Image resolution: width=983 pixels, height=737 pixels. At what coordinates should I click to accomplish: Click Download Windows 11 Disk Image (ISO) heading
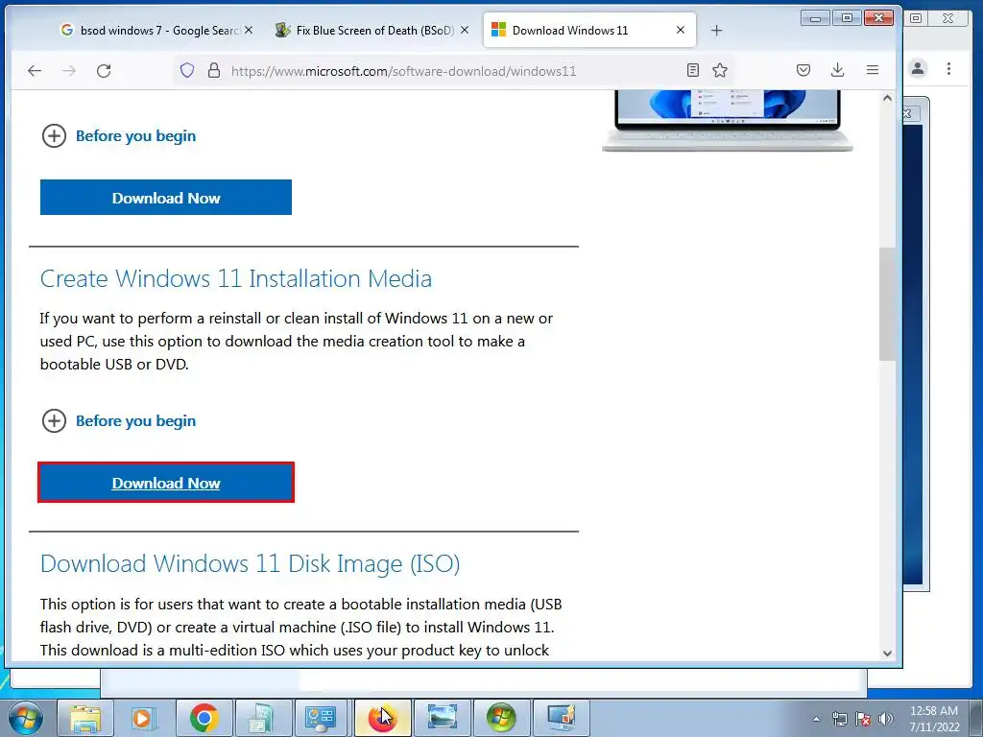click(x=251, y=564)
